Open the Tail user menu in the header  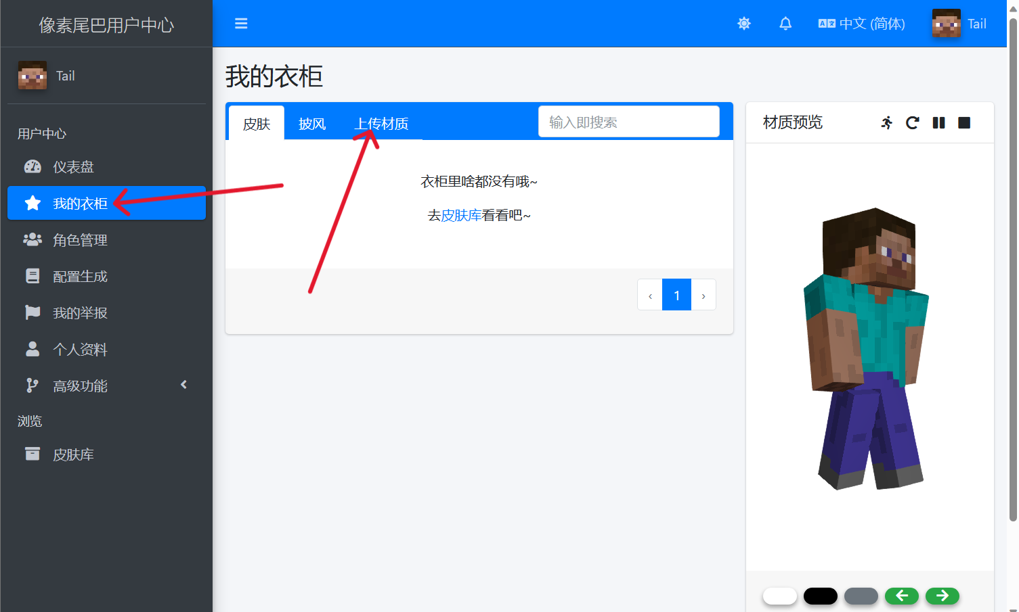(x=959, y=24)
